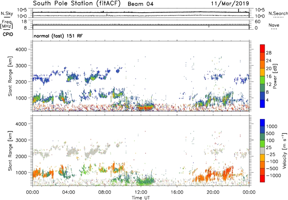
Task: Click the 3000 tick of the velocity panel
Action: [21, 140]
